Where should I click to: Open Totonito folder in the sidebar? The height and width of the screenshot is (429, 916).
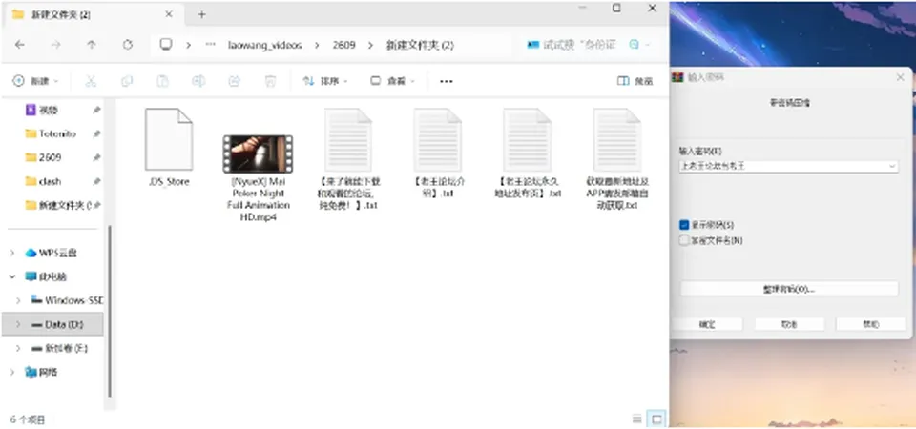pos(58,133)
